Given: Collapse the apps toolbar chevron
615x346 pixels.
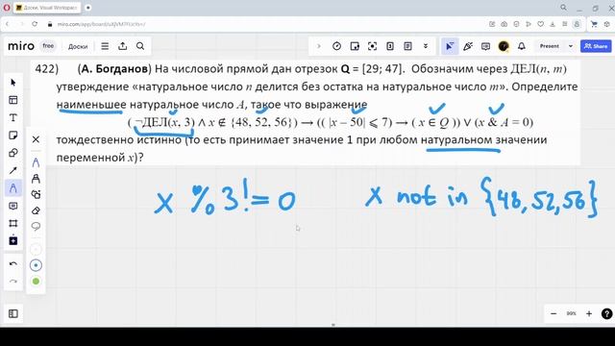Looking at the screenshot, I should tap(318, 46).
